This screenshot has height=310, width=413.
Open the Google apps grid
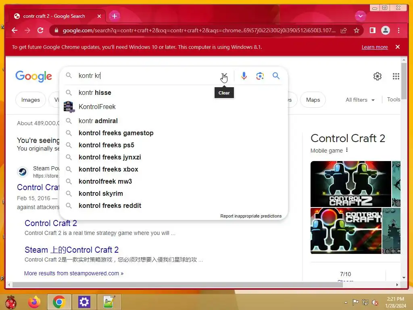click(396, 76)
